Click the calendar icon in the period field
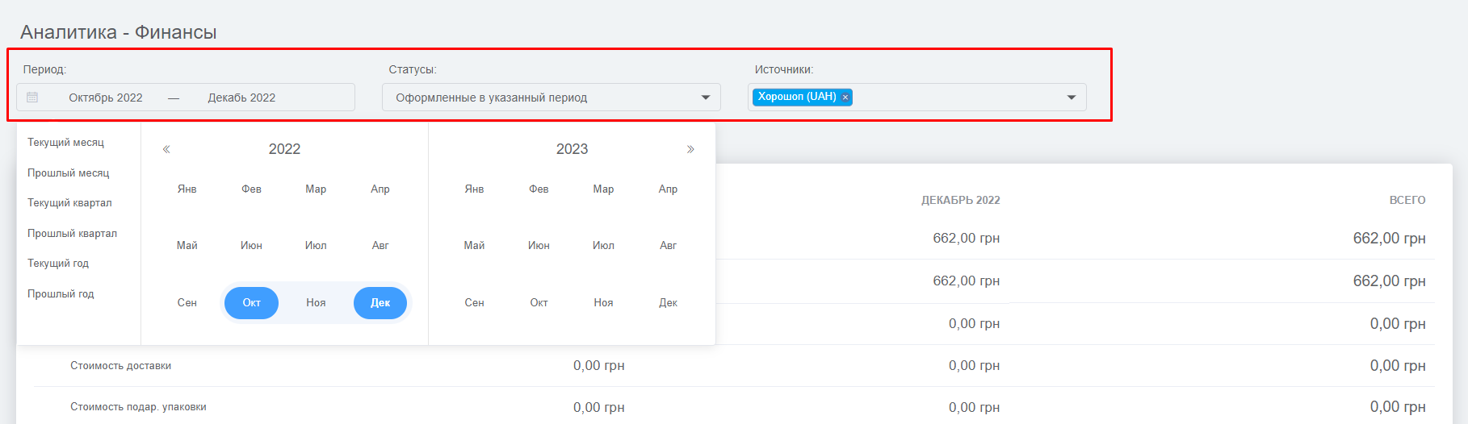This screenshot has height=424, width=1468. (x=32, y=98)
